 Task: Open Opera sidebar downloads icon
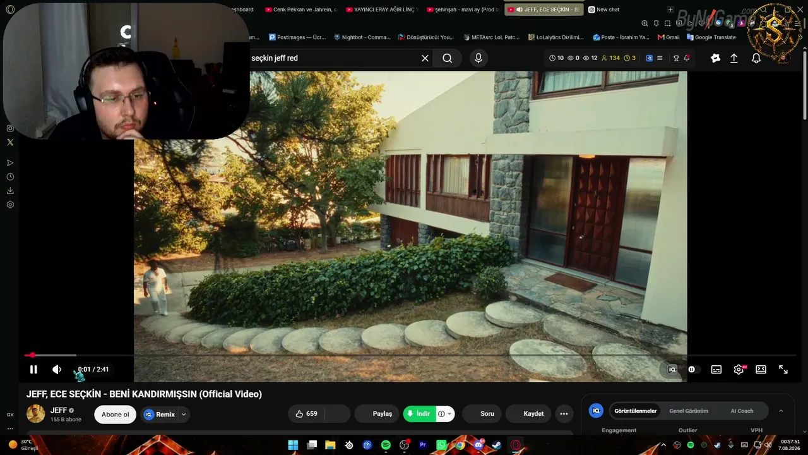[x=10, y=191]
